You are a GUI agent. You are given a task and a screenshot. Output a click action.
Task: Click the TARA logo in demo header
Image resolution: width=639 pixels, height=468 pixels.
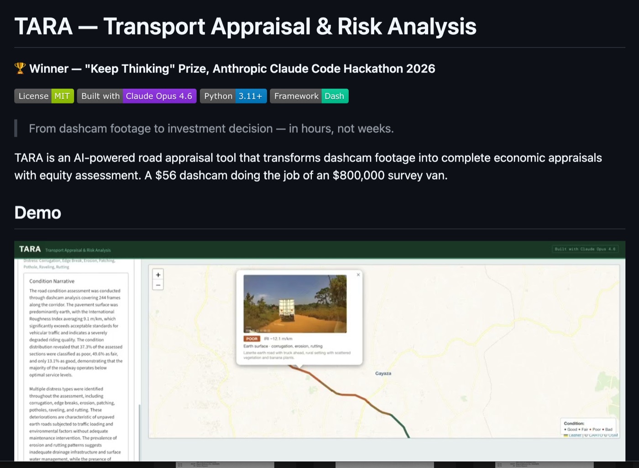[30, 249]
